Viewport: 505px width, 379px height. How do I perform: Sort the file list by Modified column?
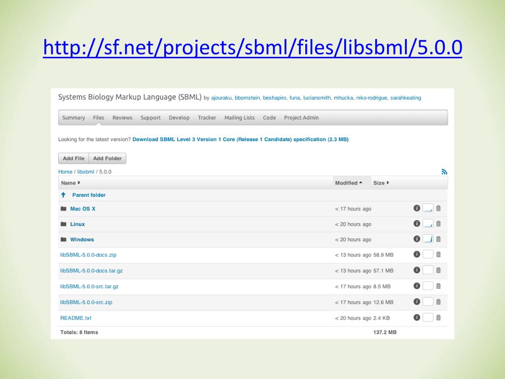click(349, 183)
